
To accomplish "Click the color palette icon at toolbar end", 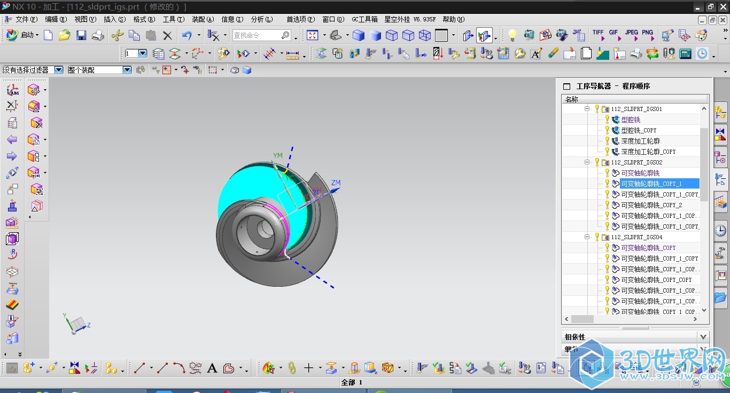I will click(x=701, y=35).
